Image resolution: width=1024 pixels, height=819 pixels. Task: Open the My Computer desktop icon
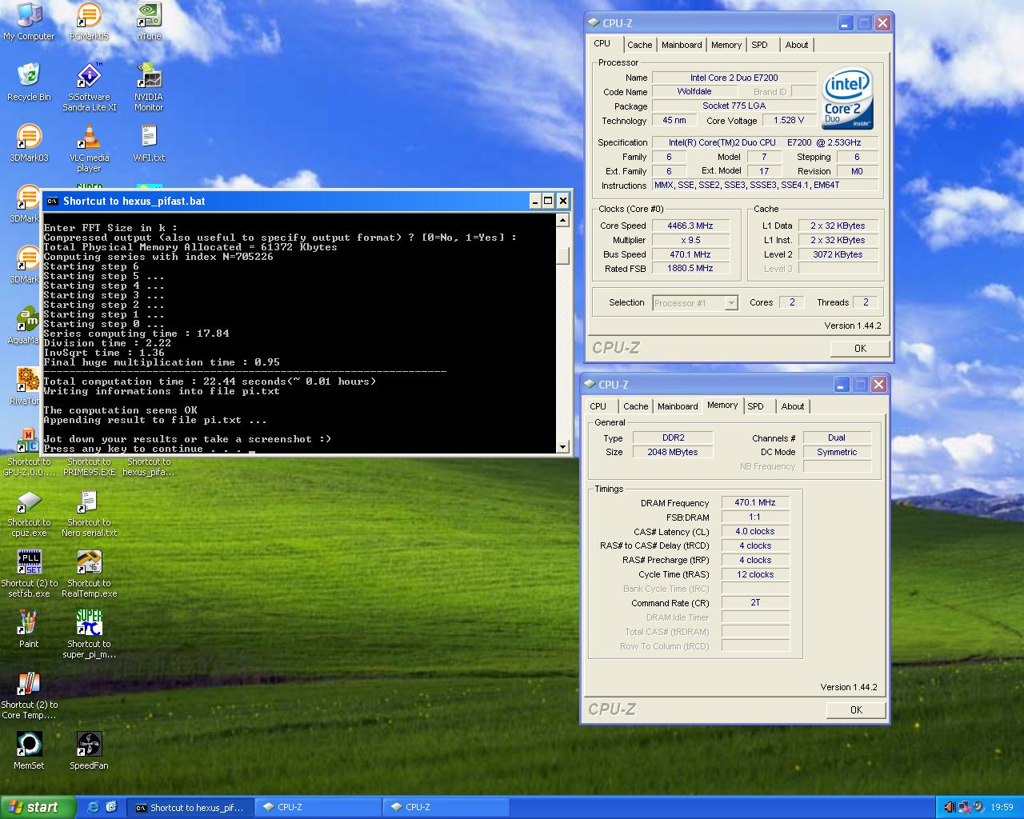click(x=29, y=22)
